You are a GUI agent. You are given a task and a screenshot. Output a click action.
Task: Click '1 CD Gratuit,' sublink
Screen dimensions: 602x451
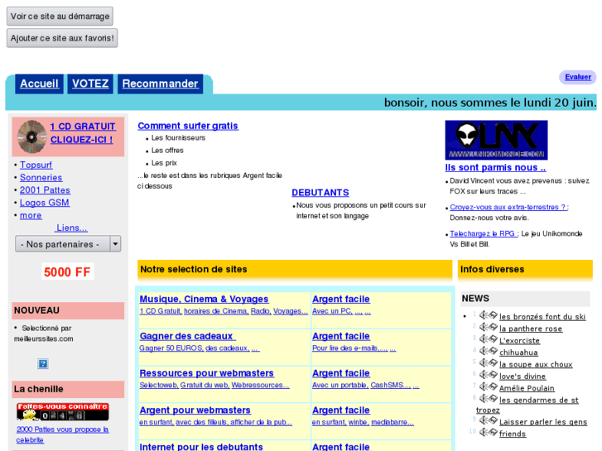[x=161, y=311]
